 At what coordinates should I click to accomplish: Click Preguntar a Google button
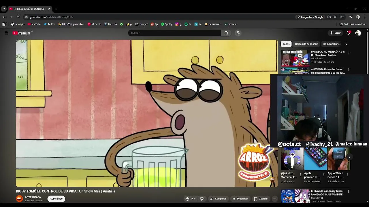click(310, 17)
